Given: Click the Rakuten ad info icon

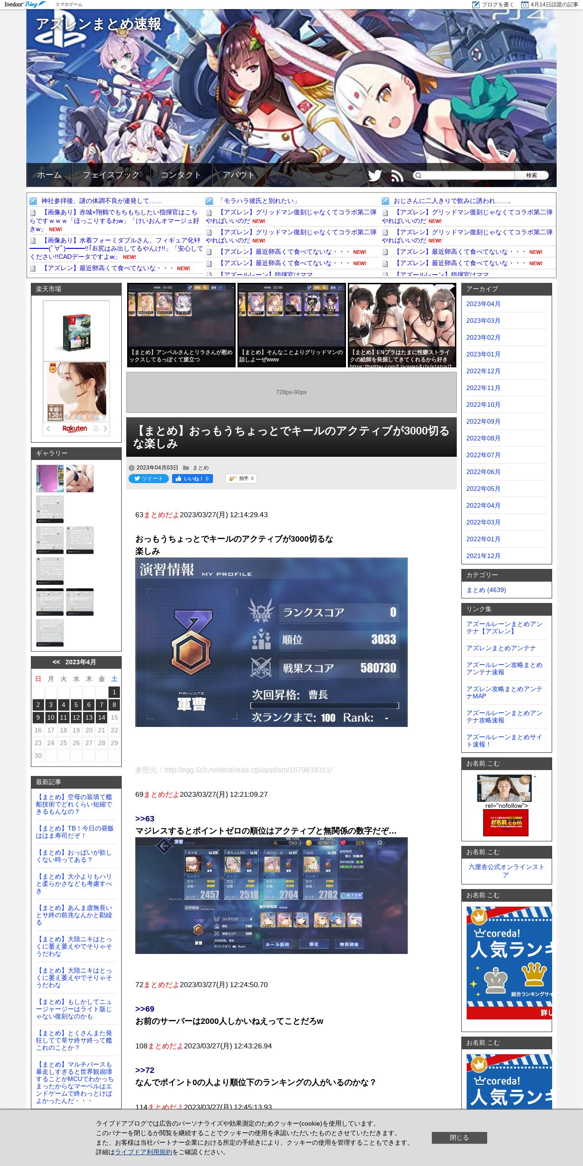Looking at the screenshot, I should (x=96, y=429).
